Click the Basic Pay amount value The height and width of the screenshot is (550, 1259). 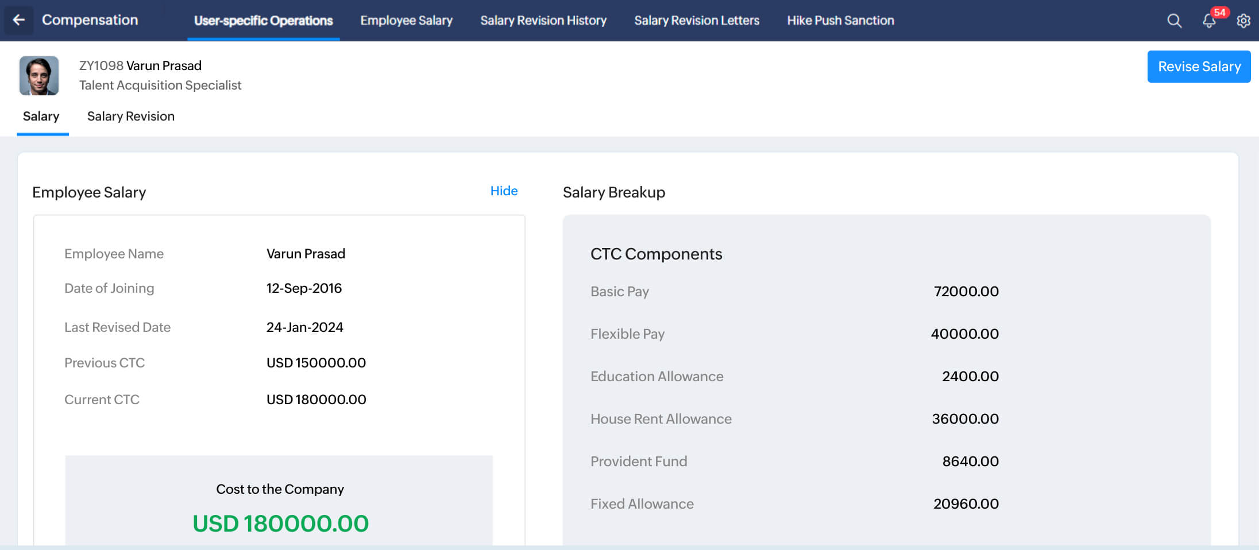(966, 292)
